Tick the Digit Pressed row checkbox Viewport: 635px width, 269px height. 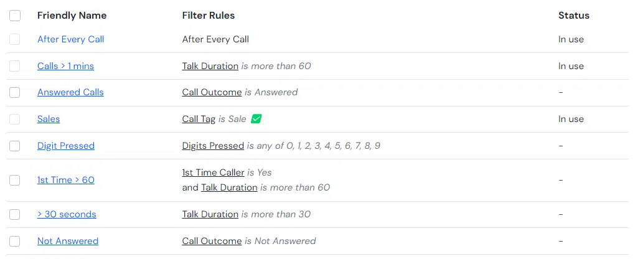(x=15, y=146)
